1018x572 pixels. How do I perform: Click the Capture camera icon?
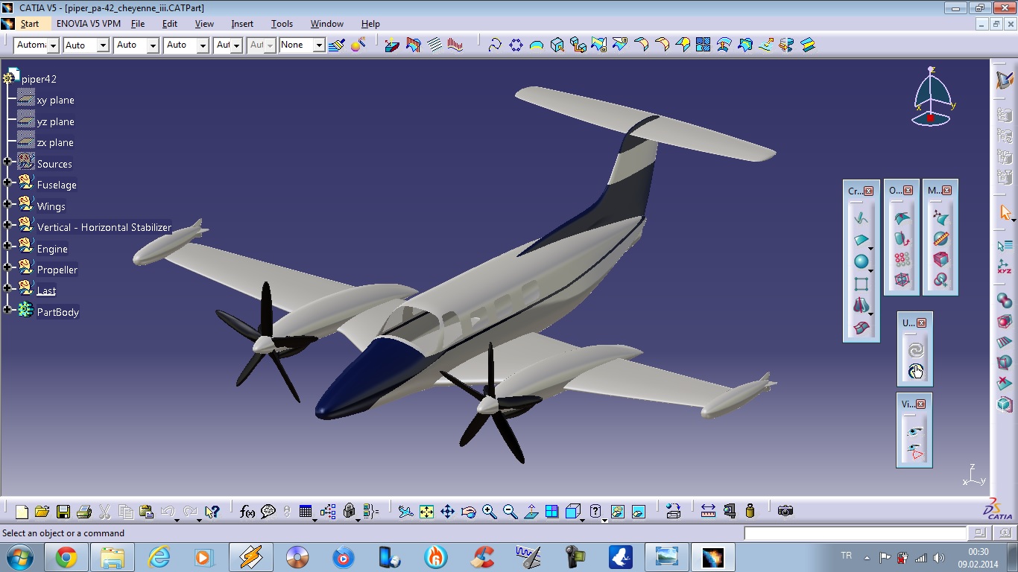tap(785, 512)
